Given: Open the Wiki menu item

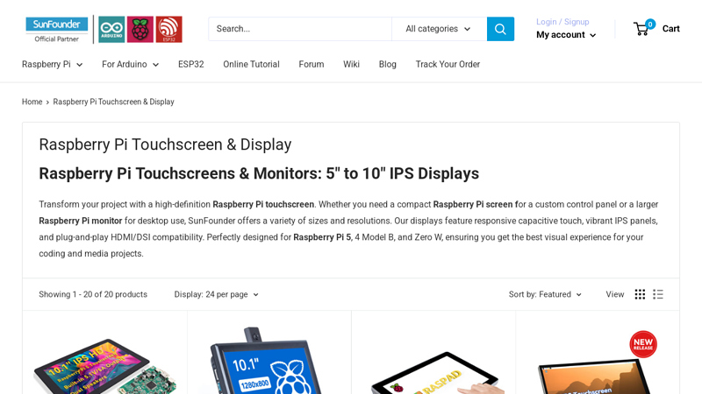Looking at the screenshot, I should tap(352, 64).
